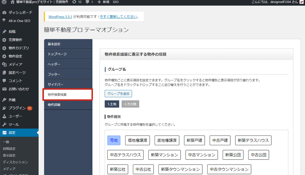Open 表示設定 under settings submenu
This screenshot has height=175, width=305.
point(9,155)
